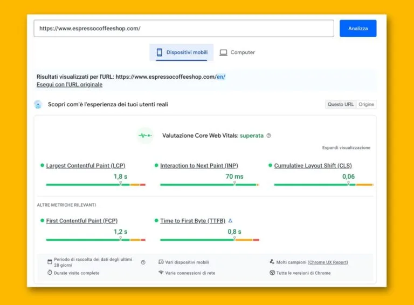The width and height of the screenshot is (414, 305).
Task: Click the URL input field
Action: [183, 29]
